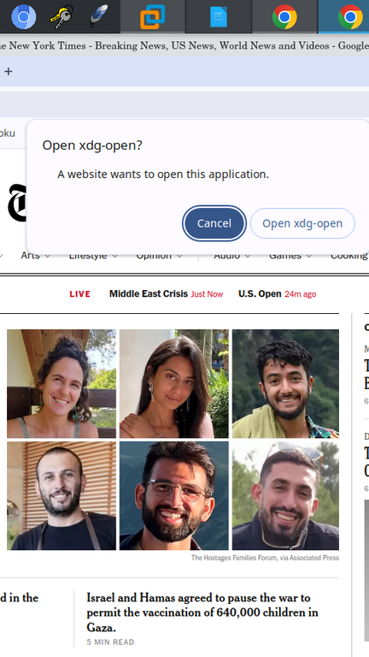Open the Audio navigation menu
Screen dimensions: 369x657
tap(231, 255)
